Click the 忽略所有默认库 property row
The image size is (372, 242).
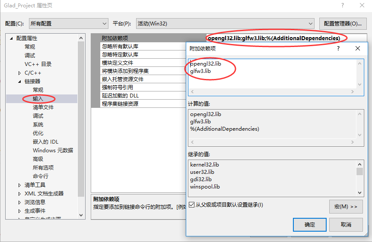coord(143,47)
